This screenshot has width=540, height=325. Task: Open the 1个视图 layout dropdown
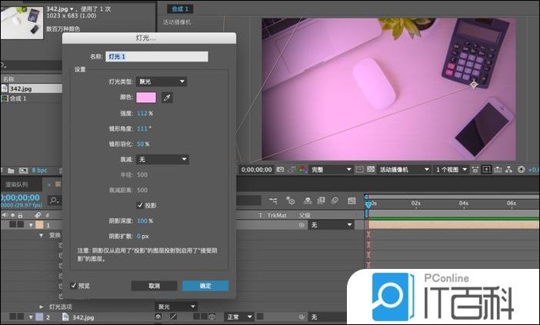451,170
